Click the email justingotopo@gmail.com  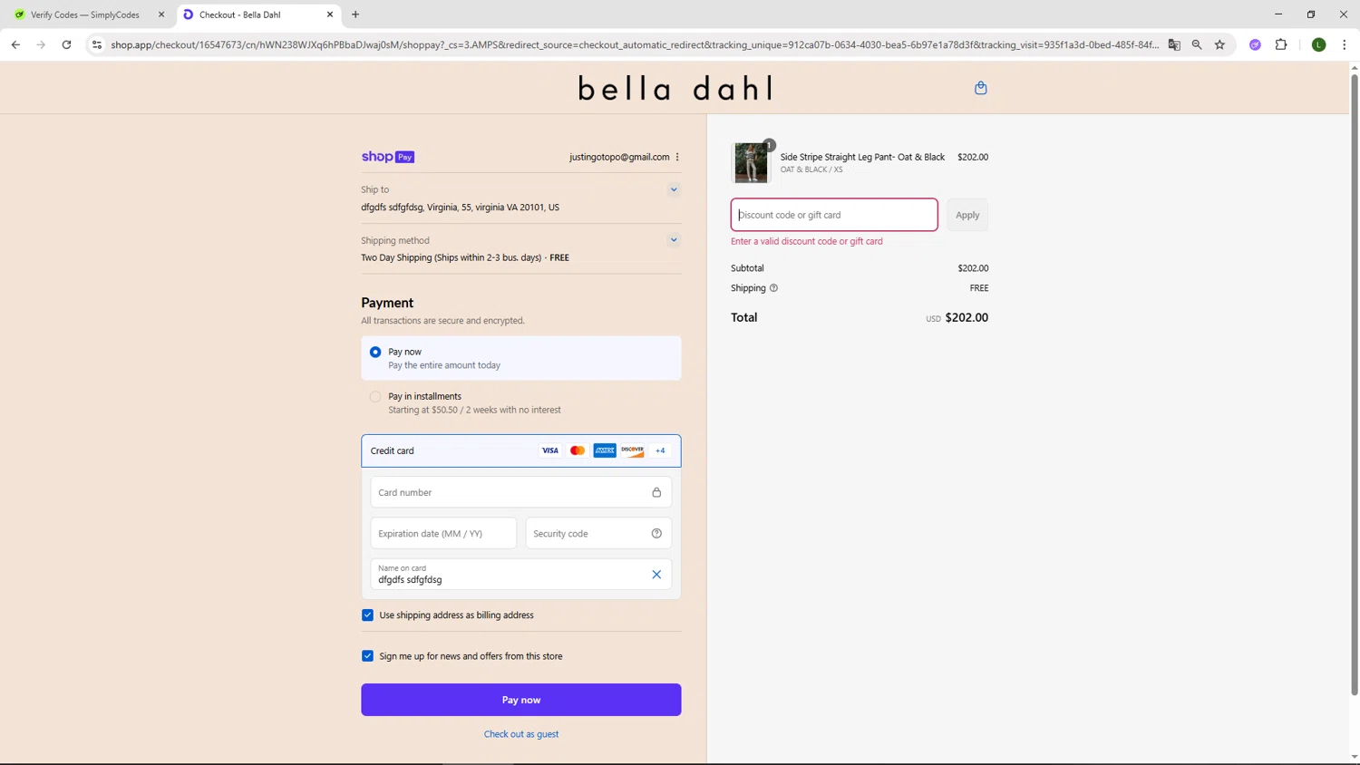[x=619, y=157]
